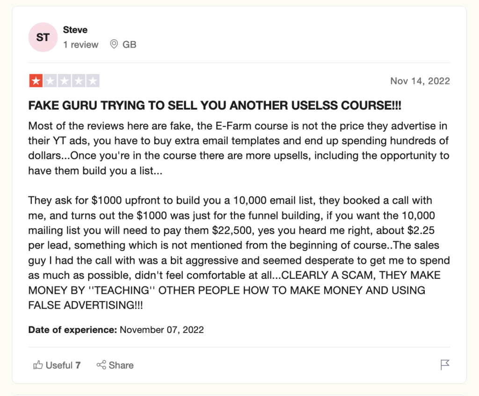Click the Share network icon
Screen dimensions: 479x396
[x=101, y=365]
